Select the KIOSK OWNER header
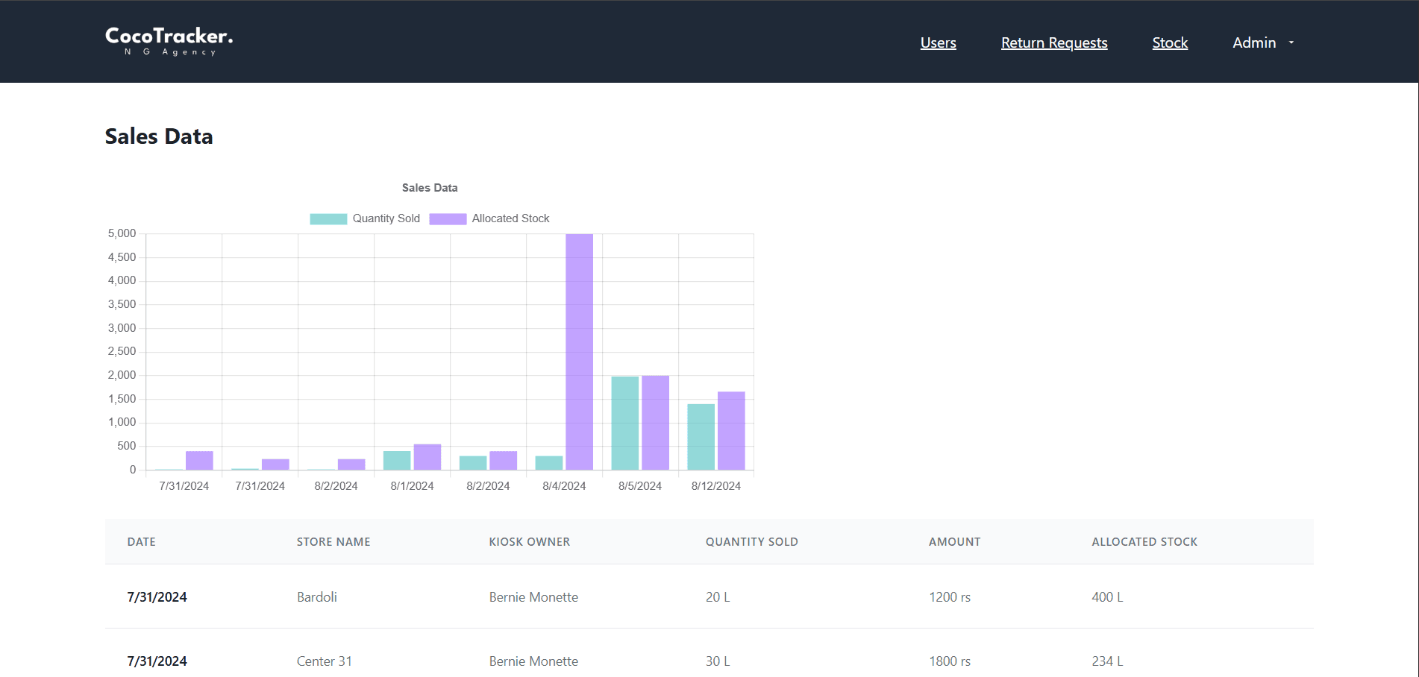 [529, 542]
